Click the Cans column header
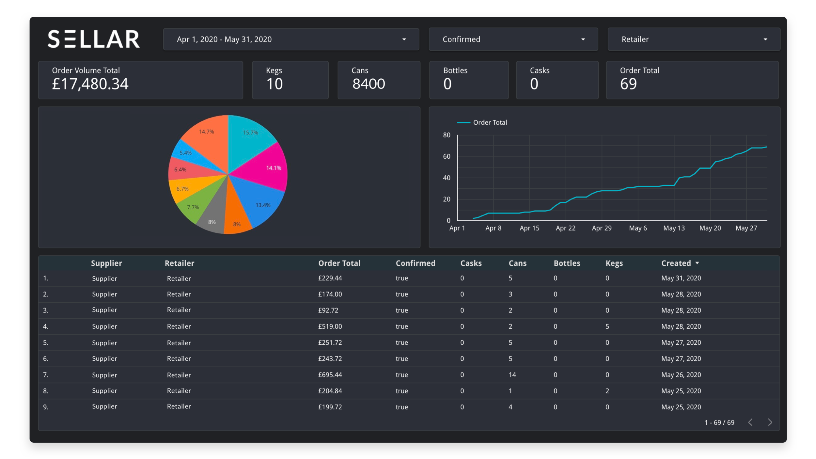Screen dimensions: 816x459 click(517, 263)
